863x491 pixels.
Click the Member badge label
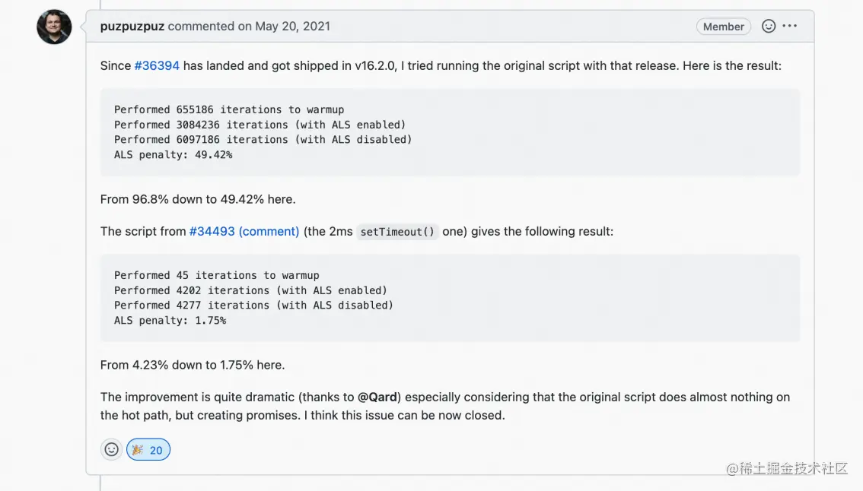[x=723, y=27]
